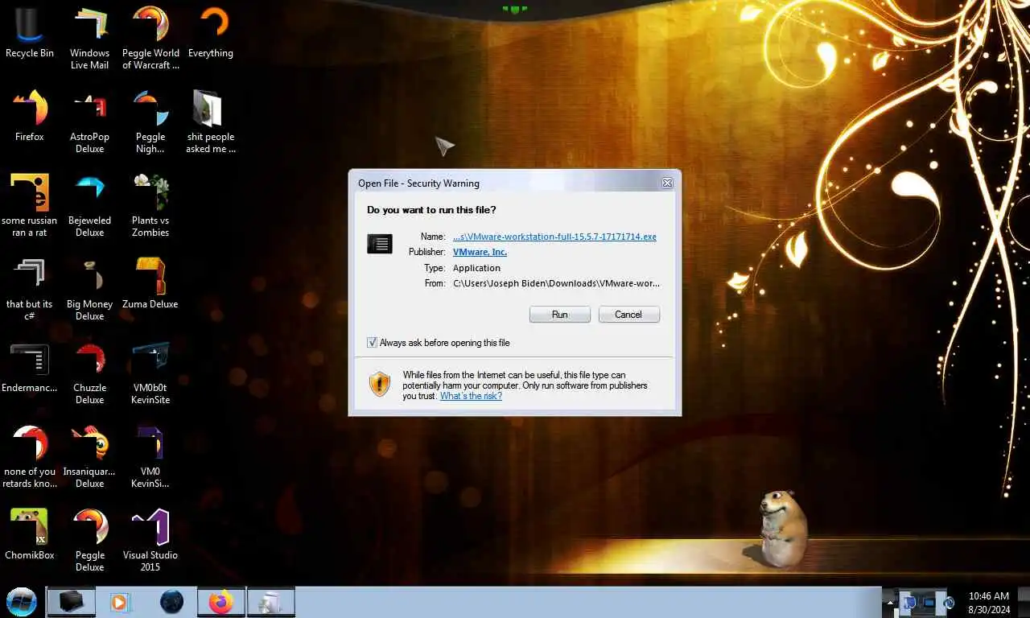
Task: Open VM0 KevinSi... desktop icon
Action: pyautogui.click(x=150, y=456)
